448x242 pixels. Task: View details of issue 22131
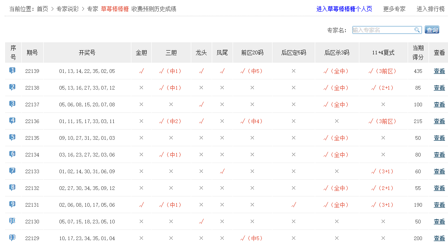(x=439, y=205)
